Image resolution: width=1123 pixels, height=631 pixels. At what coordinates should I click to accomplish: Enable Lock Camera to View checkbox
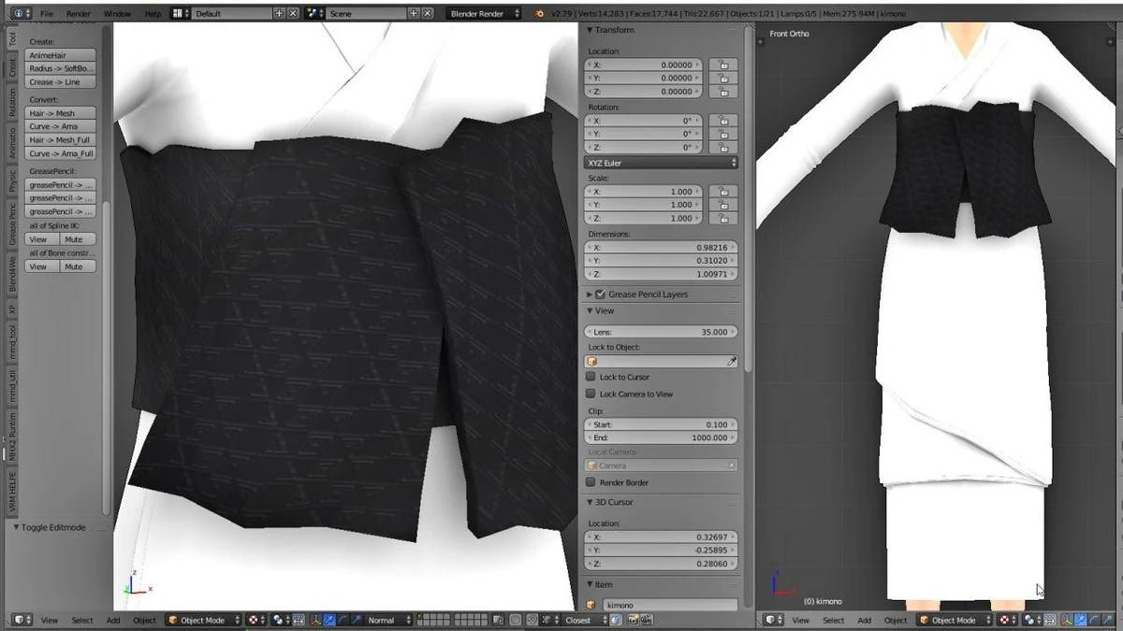click(x=591, y=394)
